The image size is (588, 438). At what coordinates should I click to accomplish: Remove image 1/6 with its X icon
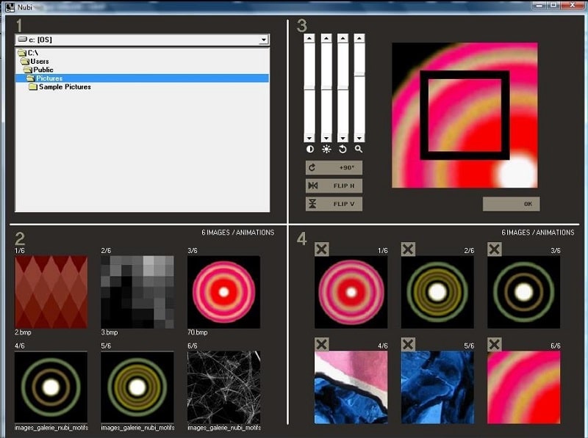pyautogui.click(x=322, y=249)
